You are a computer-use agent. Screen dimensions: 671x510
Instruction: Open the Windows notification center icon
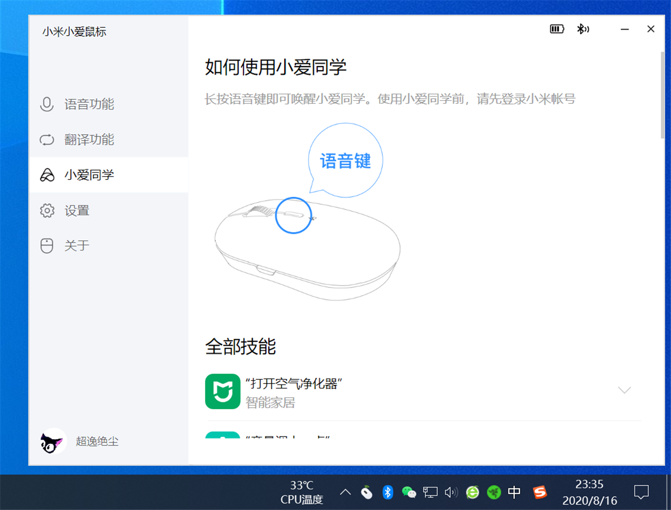(x=641, y=492)
